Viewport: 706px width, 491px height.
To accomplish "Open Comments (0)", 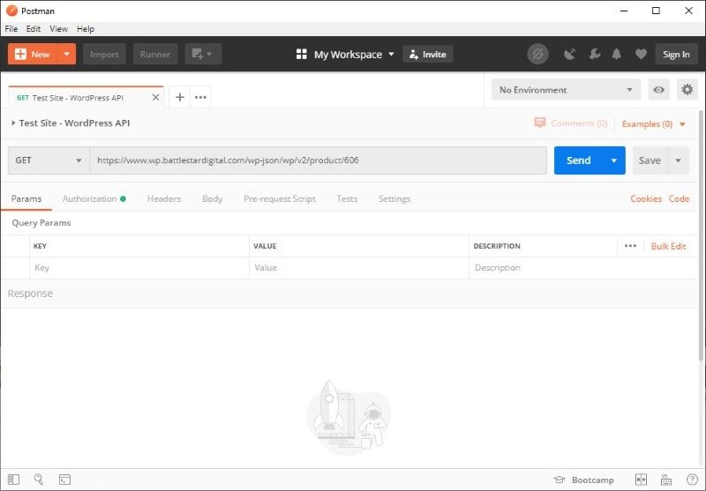I will click(570, 123).
